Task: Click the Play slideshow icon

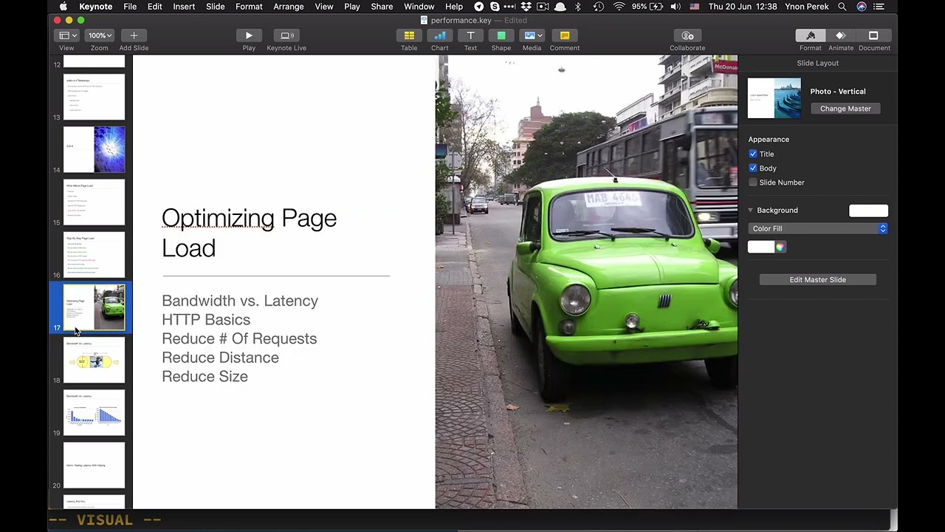Action: click(x=249, y=35)
